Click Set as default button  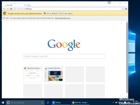point(51,13)
